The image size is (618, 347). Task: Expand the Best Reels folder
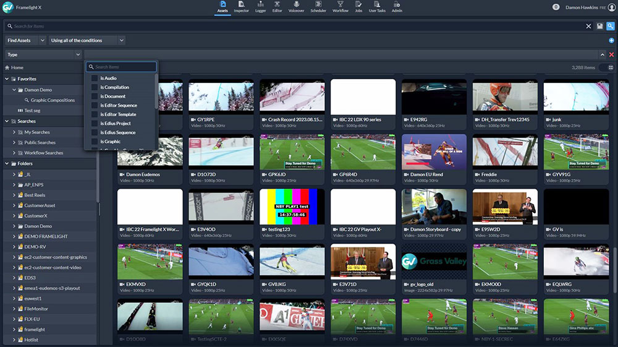[x=14, y=195]
